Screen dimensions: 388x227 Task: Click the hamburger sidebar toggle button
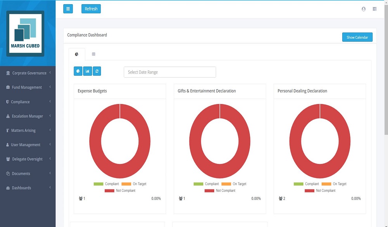pyautogui.click(x=68, y=9)
